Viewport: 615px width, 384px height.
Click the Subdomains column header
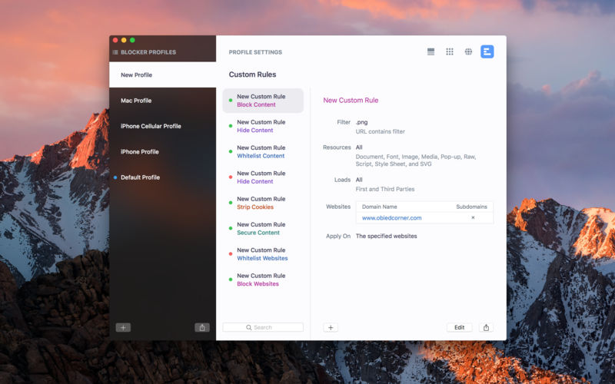point(471,207)
